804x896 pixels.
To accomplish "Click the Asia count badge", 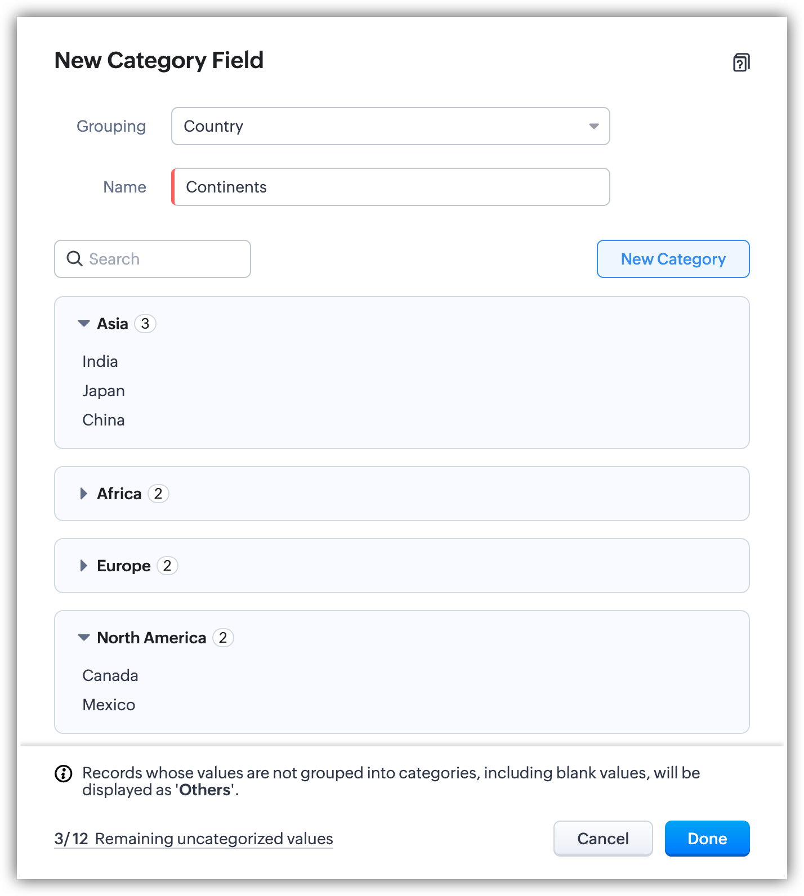I will (x=145, y=324).
